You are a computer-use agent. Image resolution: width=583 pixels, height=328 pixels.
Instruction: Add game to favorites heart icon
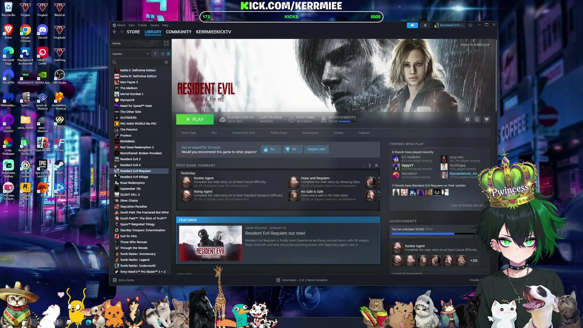(486, 119)
